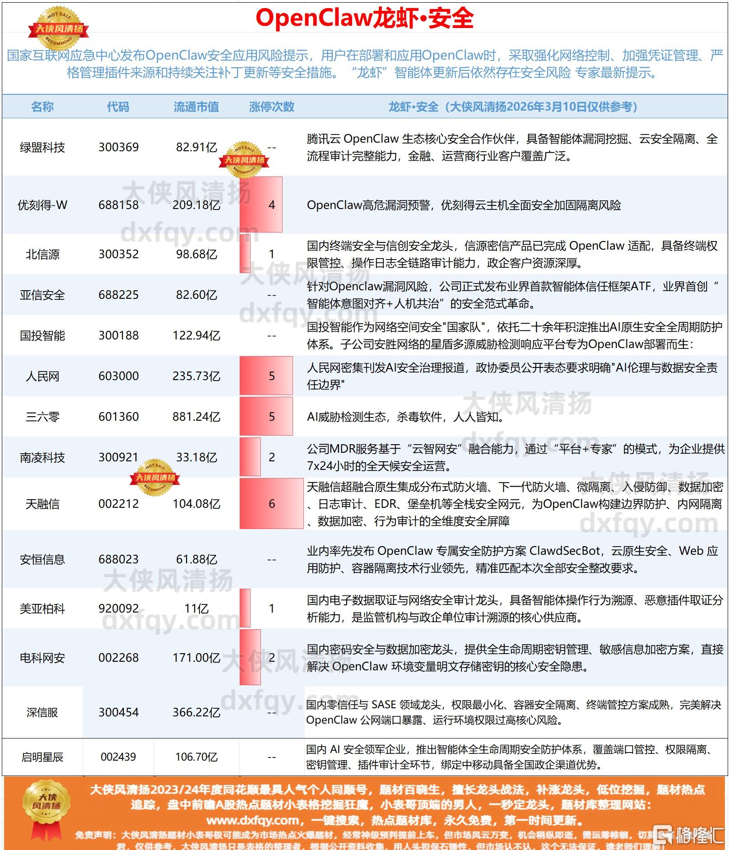Select stock code 002212
729x850 pixels.
coord(119,504)
